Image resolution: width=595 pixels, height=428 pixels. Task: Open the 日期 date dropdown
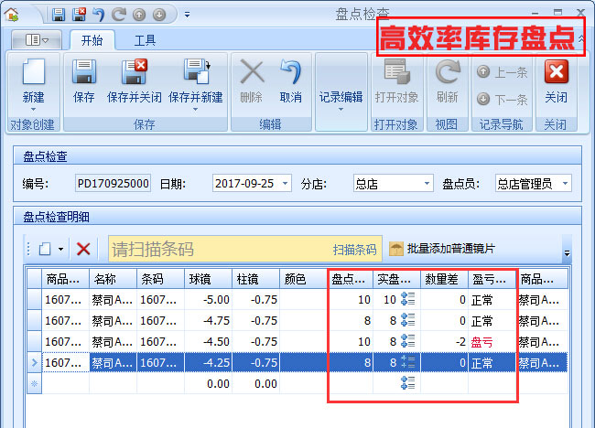286,184
